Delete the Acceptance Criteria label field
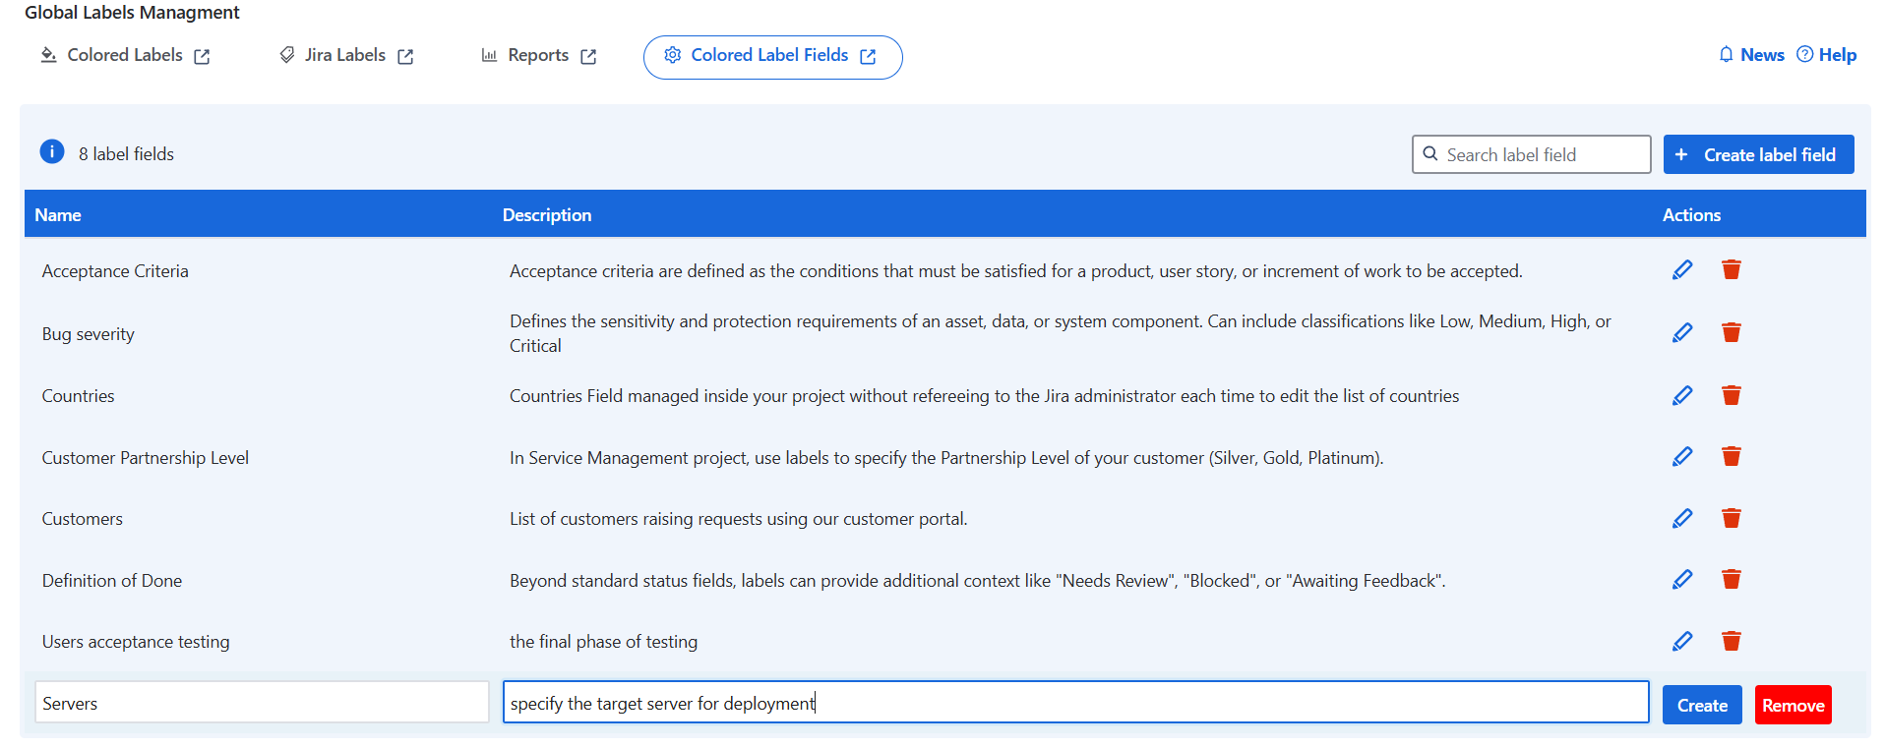This screenshot has width=1885, height=747. (x=1731, y=270)
